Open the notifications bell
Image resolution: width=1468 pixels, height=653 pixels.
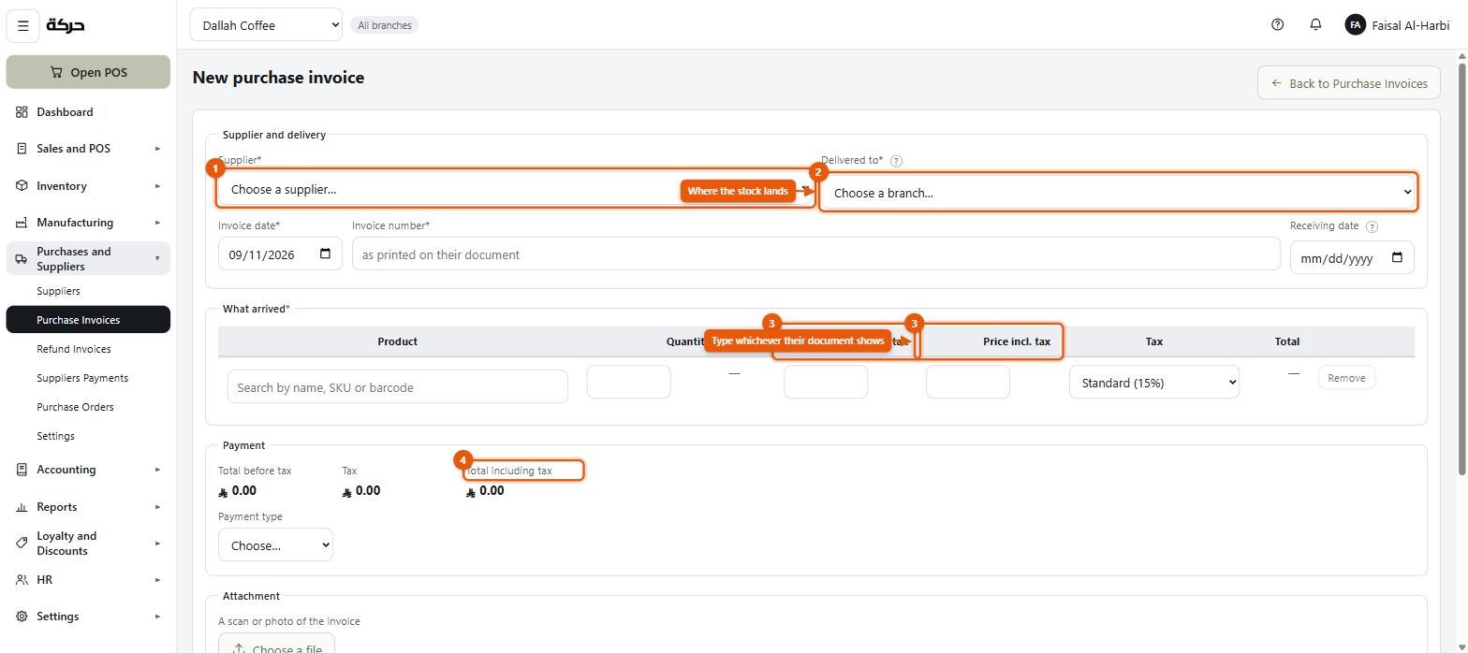pos(1315,25)
